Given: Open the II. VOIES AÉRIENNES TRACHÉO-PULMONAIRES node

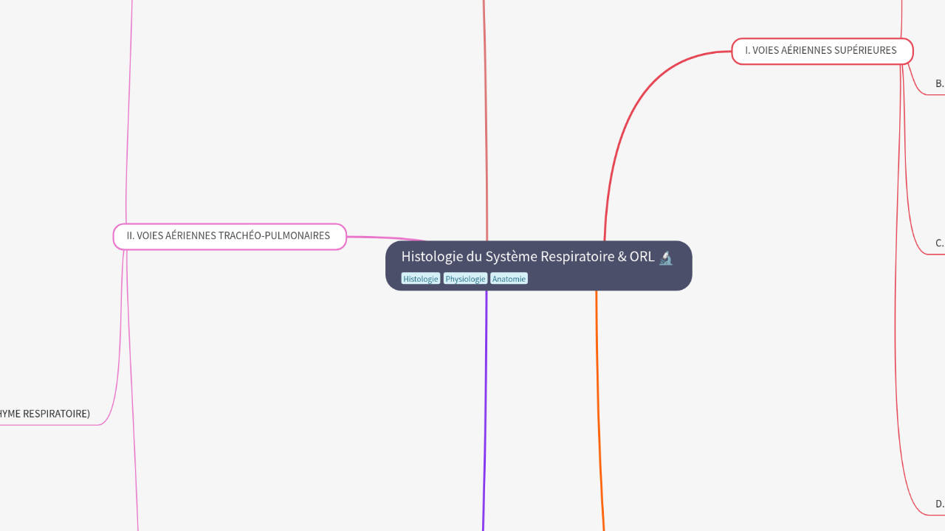Looking at the screenshot, I should click(229, 236).
